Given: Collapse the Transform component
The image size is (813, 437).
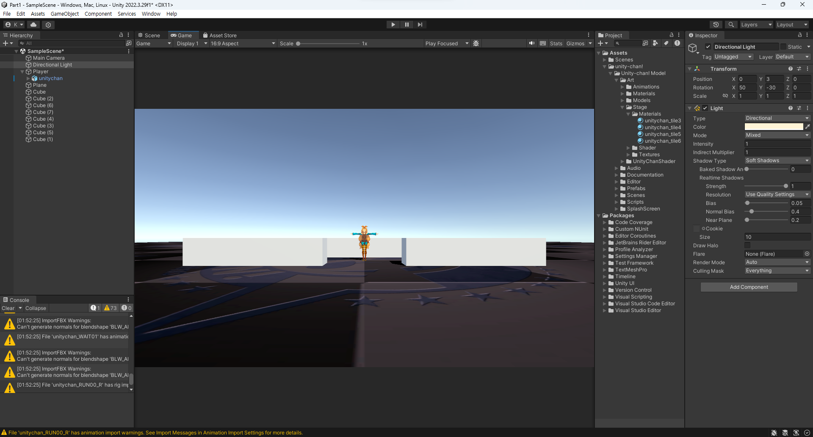Looking at the screenshot, I should [689, 69].
